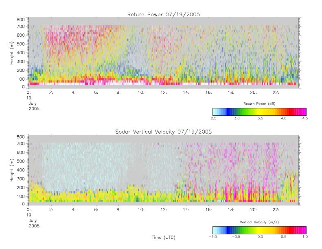Click the 500 height tick on Return Power plot

(20, 44)
